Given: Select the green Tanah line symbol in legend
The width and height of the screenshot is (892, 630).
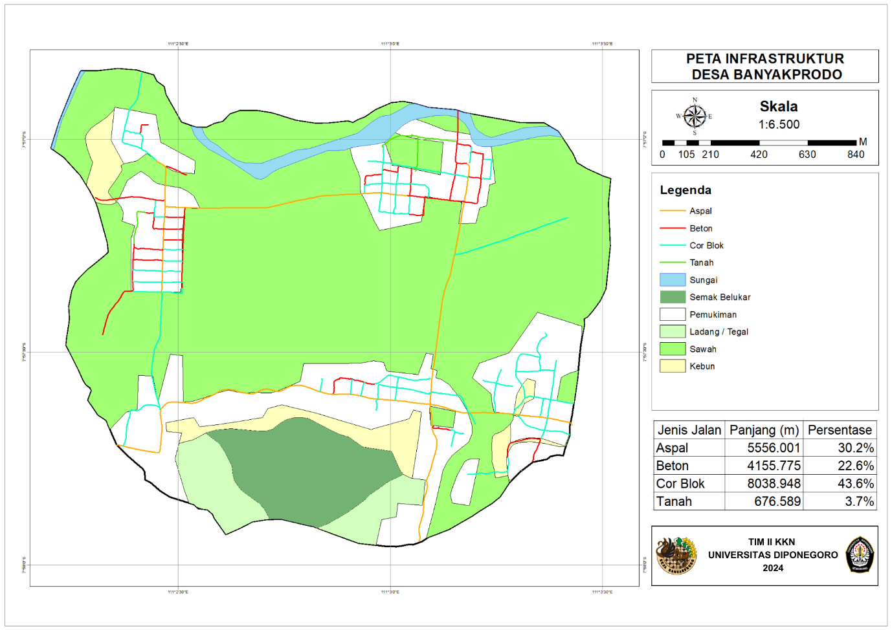Looking at the screenshot, I should click(672, 263).
